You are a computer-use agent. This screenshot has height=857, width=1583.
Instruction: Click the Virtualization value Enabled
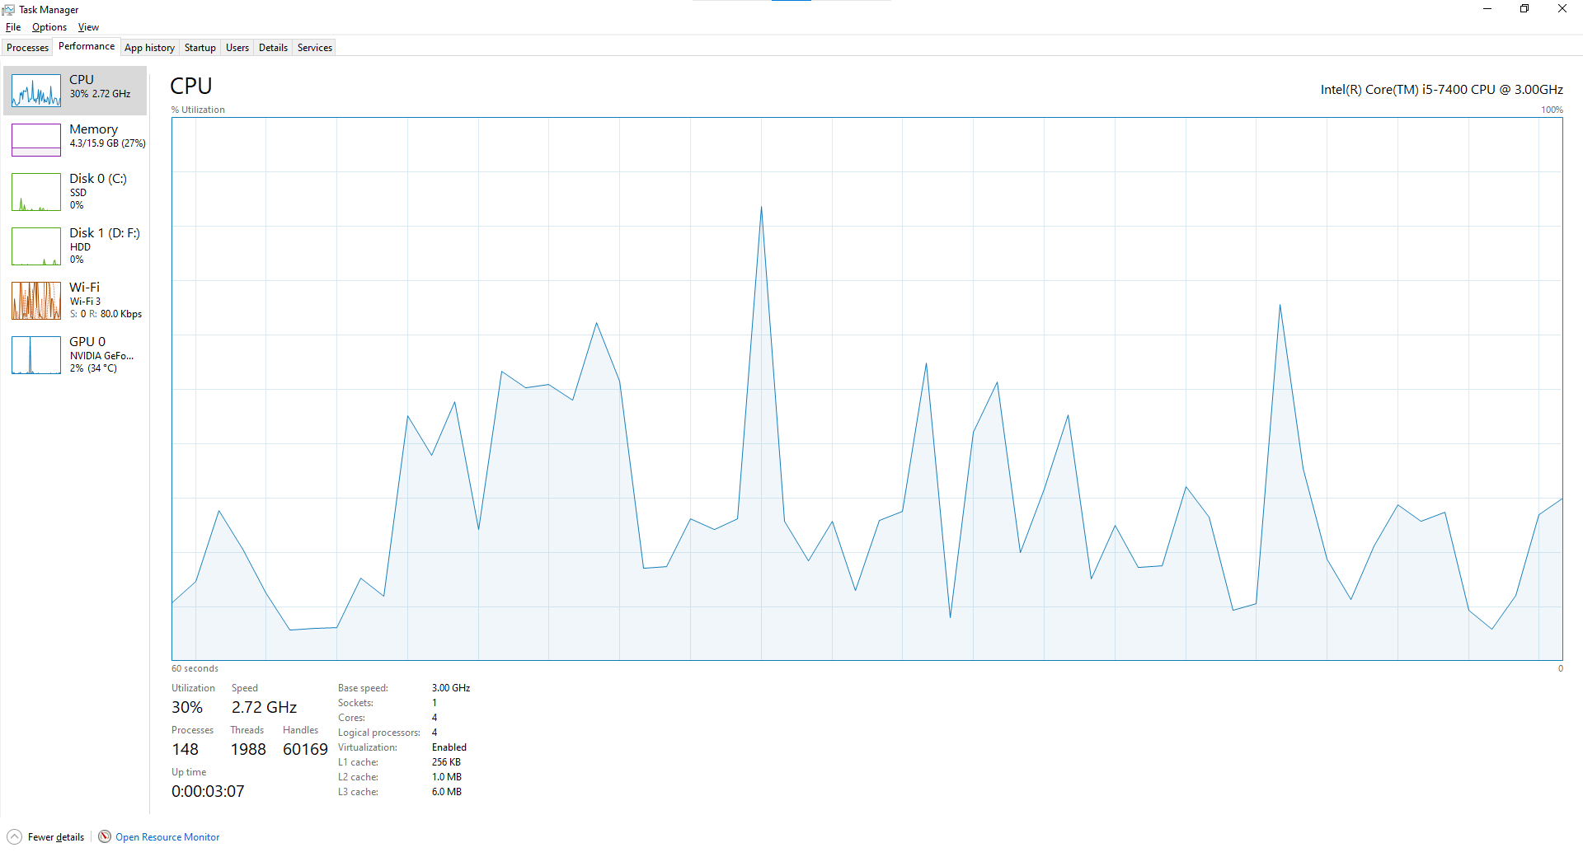449,747
